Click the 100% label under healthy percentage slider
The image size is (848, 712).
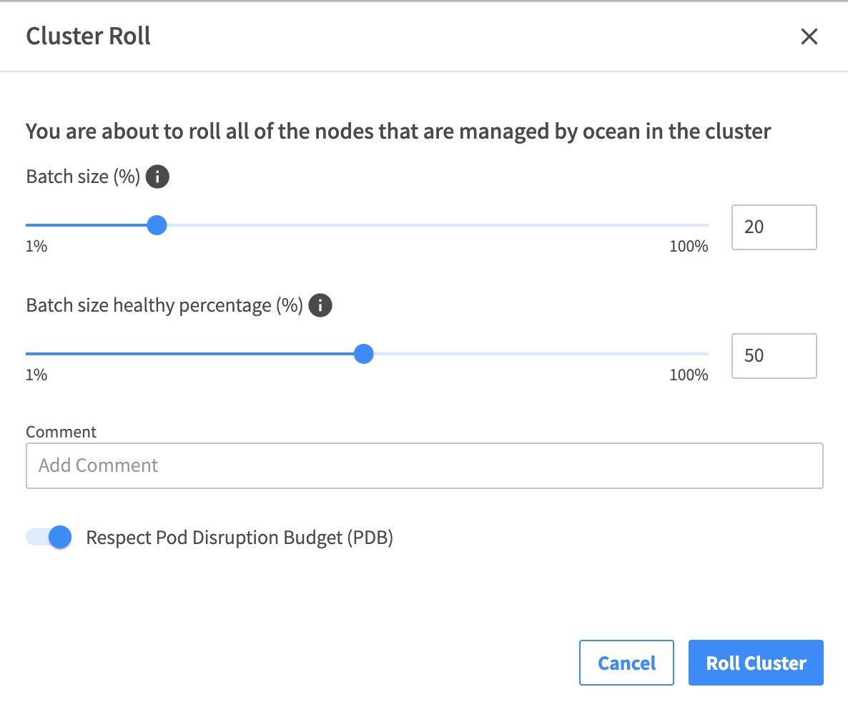pyautogui.click(x=688, y=375)
